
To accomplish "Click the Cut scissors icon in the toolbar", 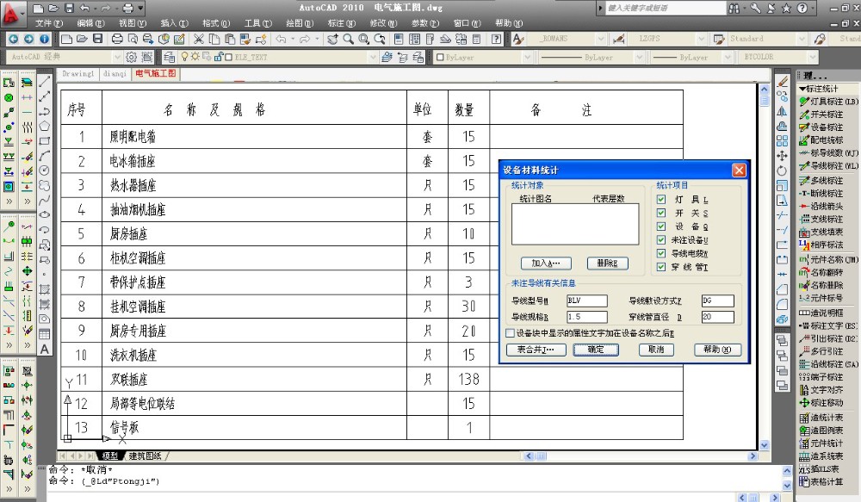I will [x=199, y=39].
